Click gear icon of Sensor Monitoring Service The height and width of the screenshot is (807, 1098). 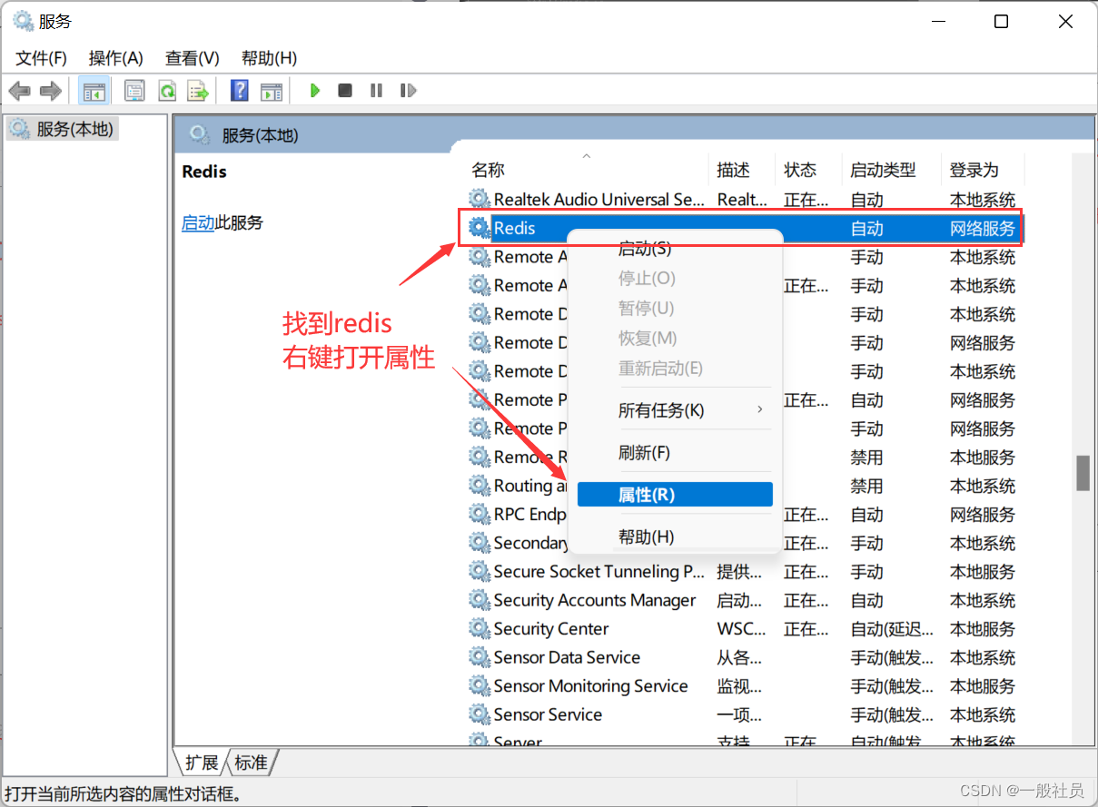tap(479, 685)
